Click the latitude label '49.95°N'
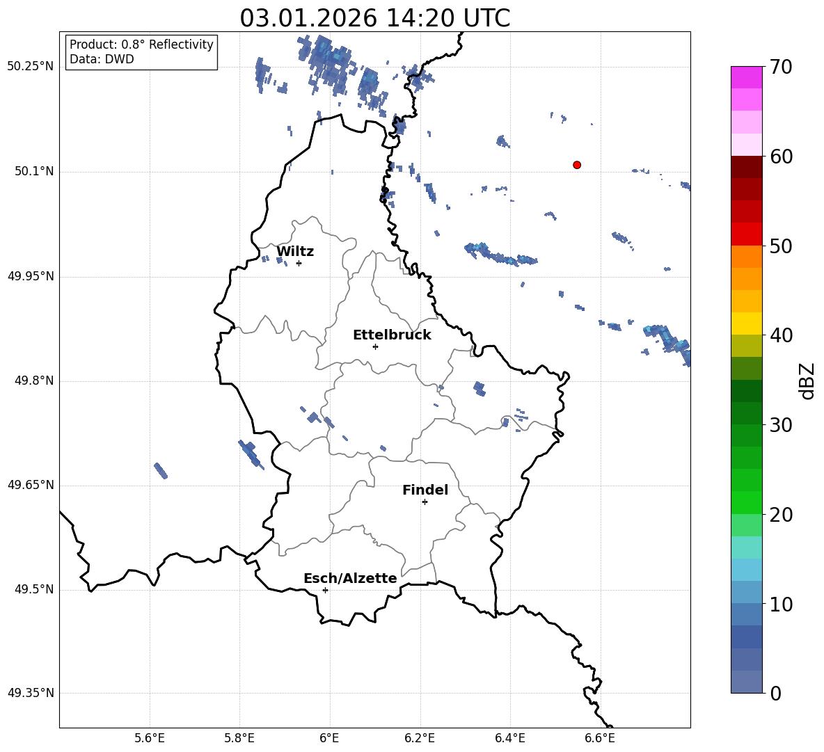Image resolution: width=824 pixels, height=752 pixels. [31, 276]
